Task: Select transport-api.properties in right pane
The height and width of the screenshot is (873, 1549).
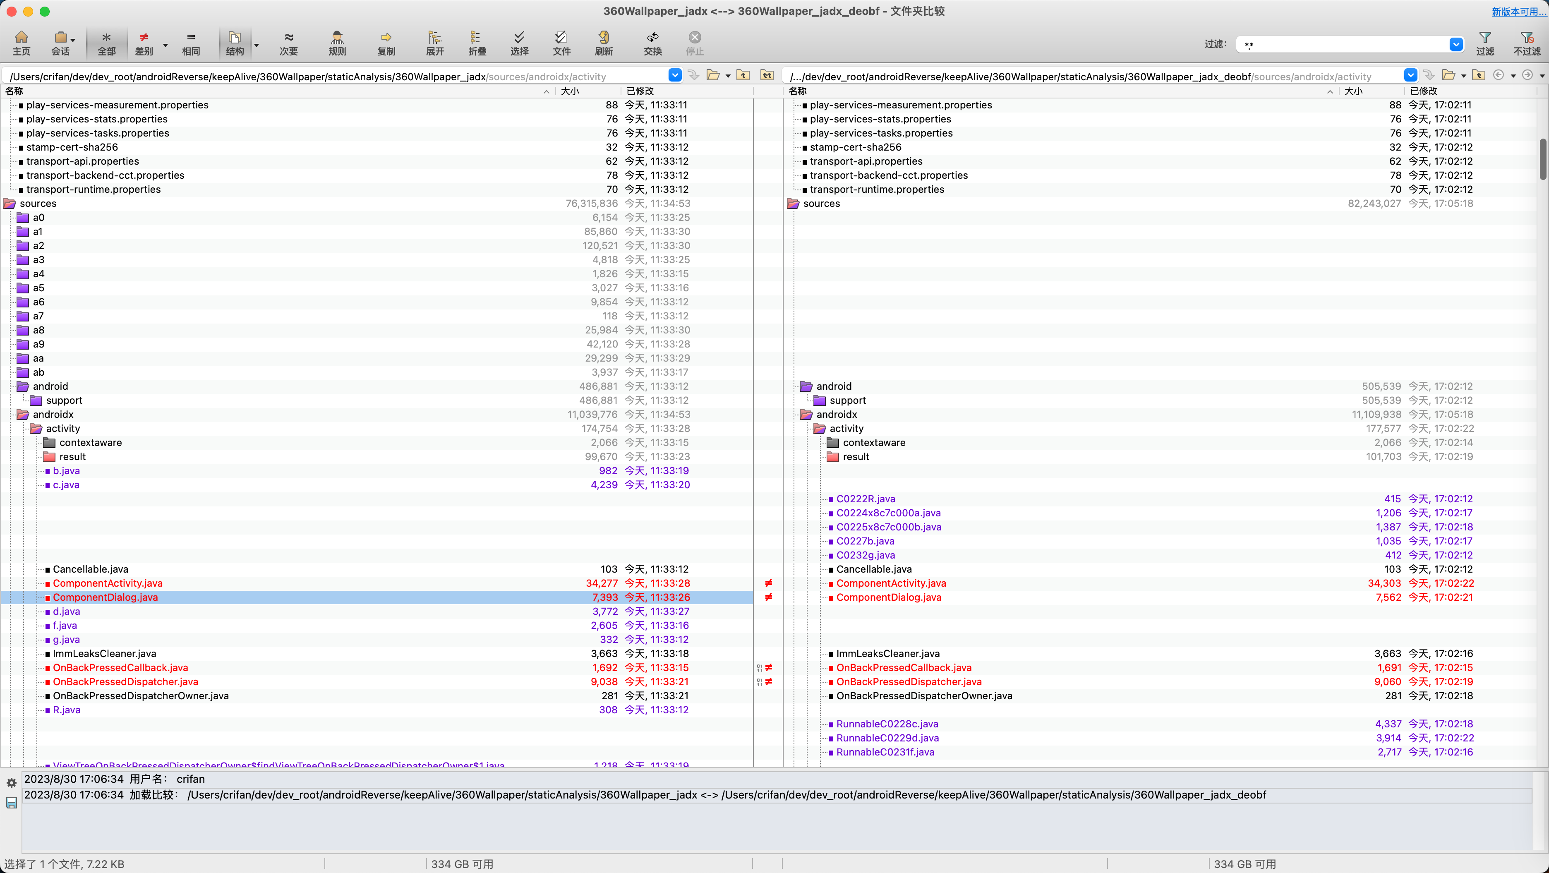Action: 866,161
